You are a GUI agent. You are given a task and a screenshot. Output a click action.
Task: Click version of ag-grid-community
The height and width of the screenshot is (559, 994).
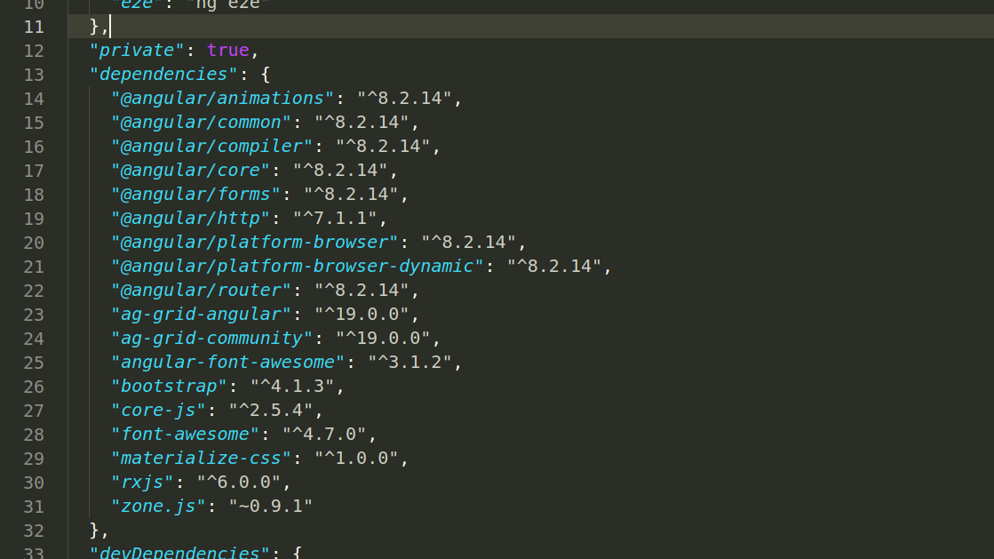383,339
